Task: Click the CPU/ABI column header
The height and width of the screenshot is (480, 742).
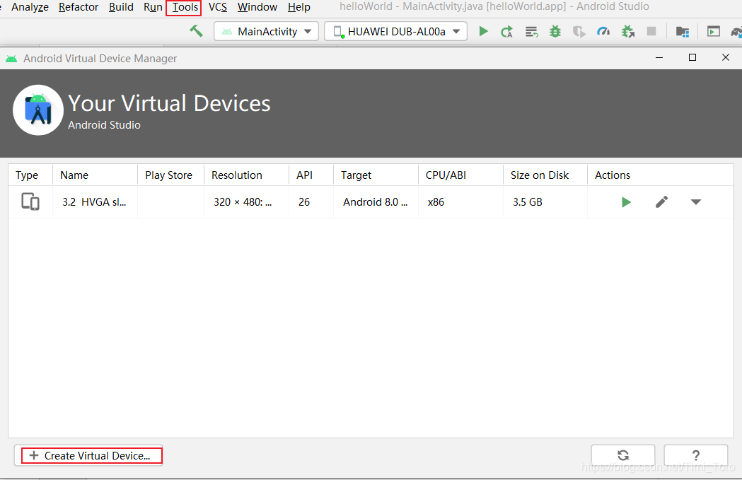Action: click(460, 175)
